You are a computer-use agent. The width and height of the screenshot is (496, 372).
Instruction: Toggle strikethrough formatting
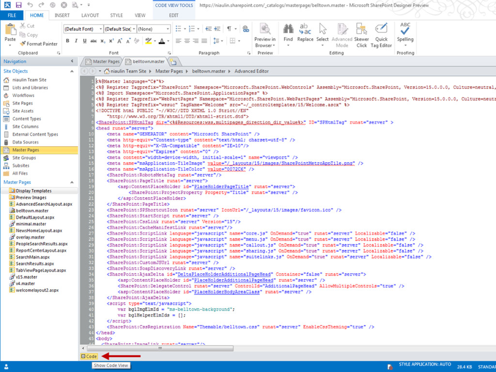pyautogui.click(x=93, y=41)
